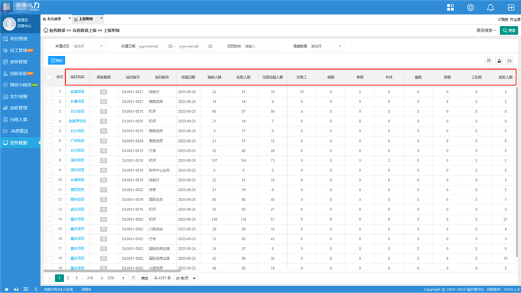The height and width of the screenshot is (293, 521).
Task: Open calendar picker for start date field
Action: 170,46
